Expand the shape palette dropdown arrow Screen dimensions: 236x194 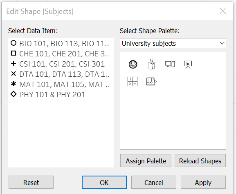coord(222,43)
